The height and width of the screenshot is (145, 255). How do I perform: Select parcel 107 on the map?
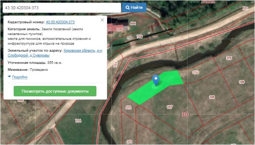[x=169, y=107]
